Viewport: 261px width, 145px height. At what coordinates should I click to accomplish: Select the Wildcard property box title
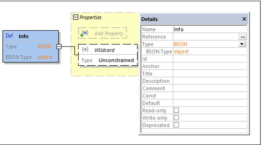point(104,50)
